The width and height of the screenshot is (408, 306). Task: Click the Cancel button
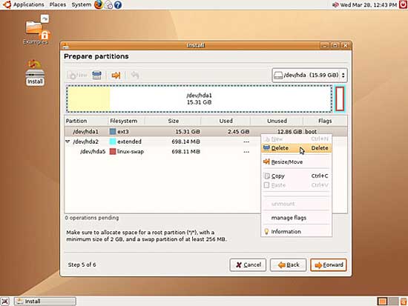(248, 265)
